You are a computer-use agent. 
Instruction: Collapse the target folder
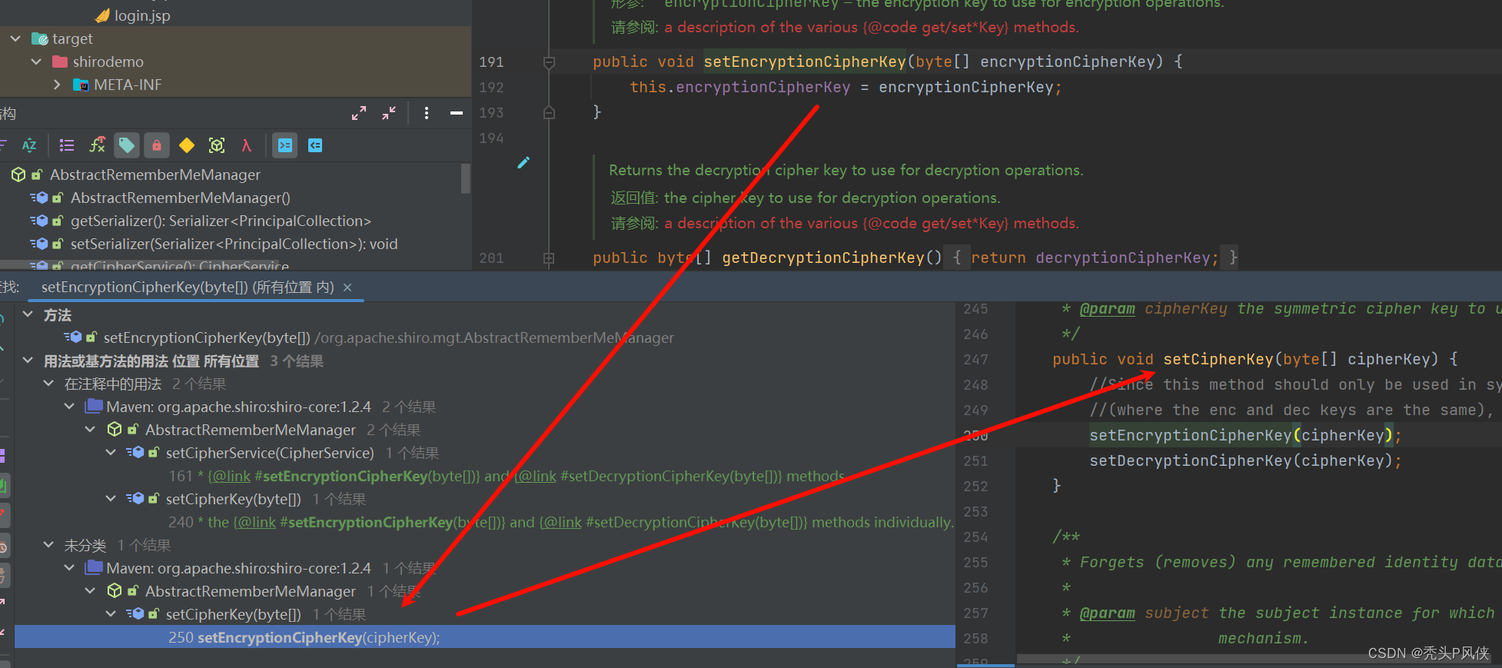click(15, 38)
